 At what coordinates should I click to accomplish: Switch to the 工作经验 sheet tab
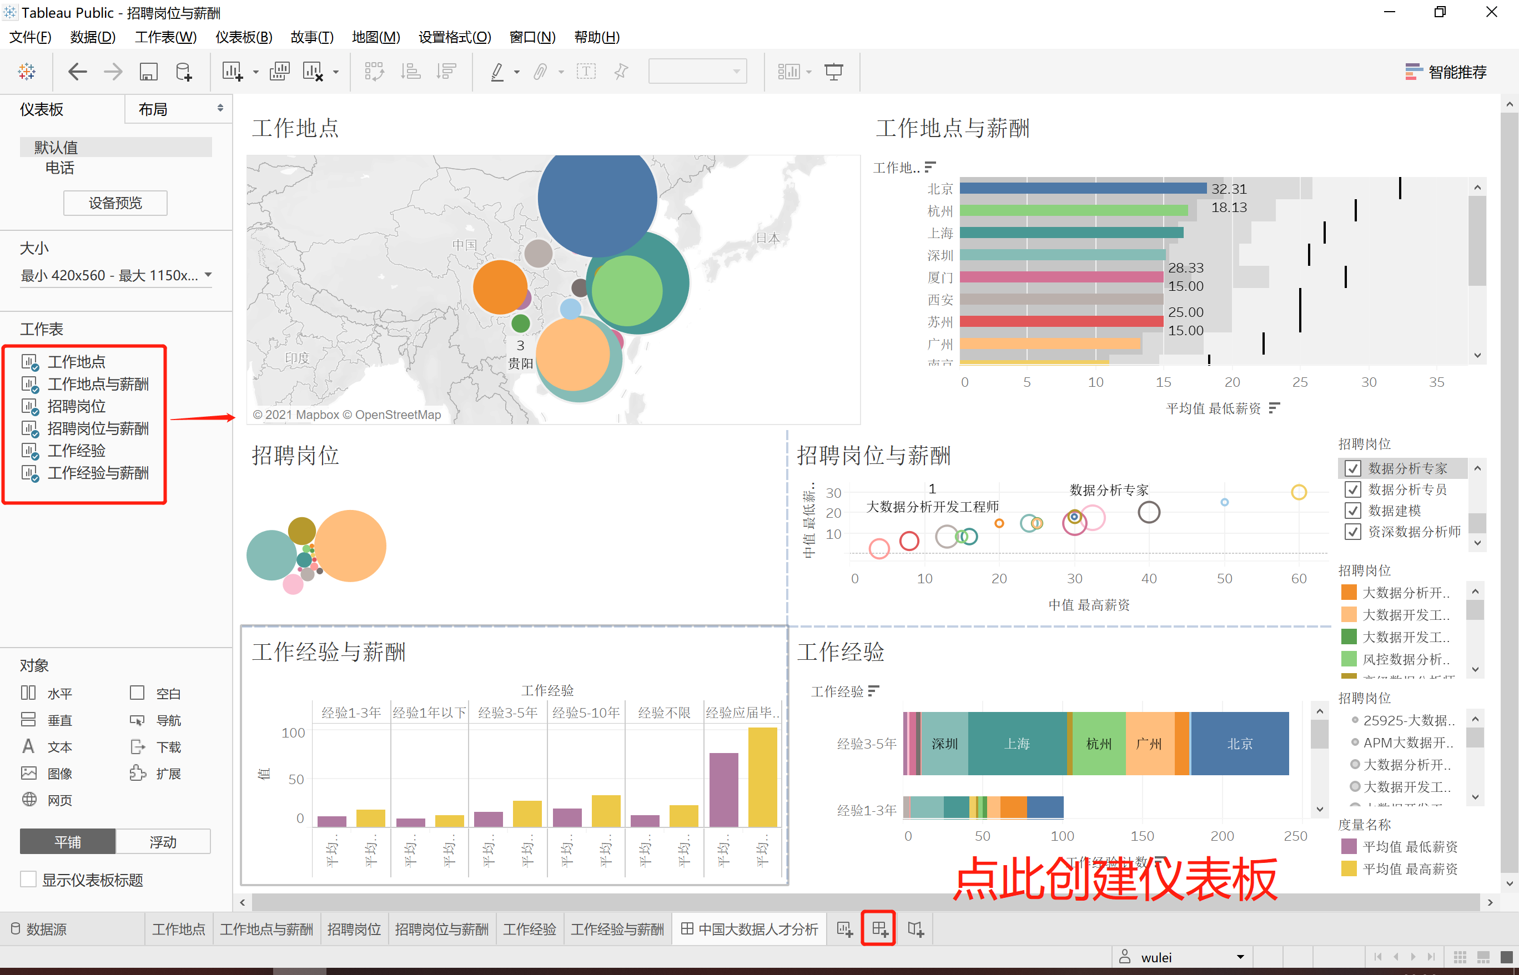(x=529, y=929)
